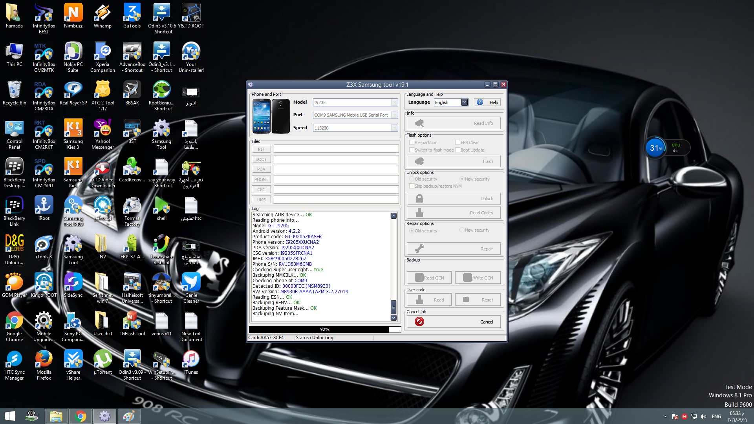Screen dimensions: 754x424
Task: Open the iRoot desktop icon
Action: click(x=44, y=208)
